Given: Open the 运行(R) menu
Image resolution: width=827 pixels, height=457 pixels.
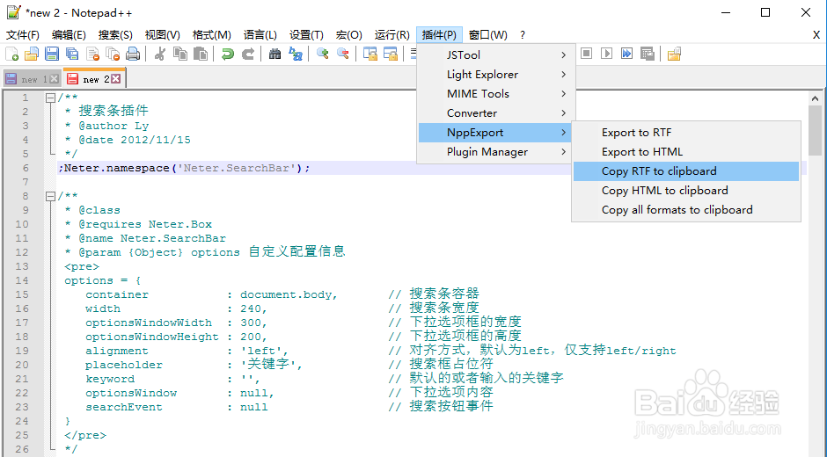Looking at the screenshot, I should tap(392, 35).
